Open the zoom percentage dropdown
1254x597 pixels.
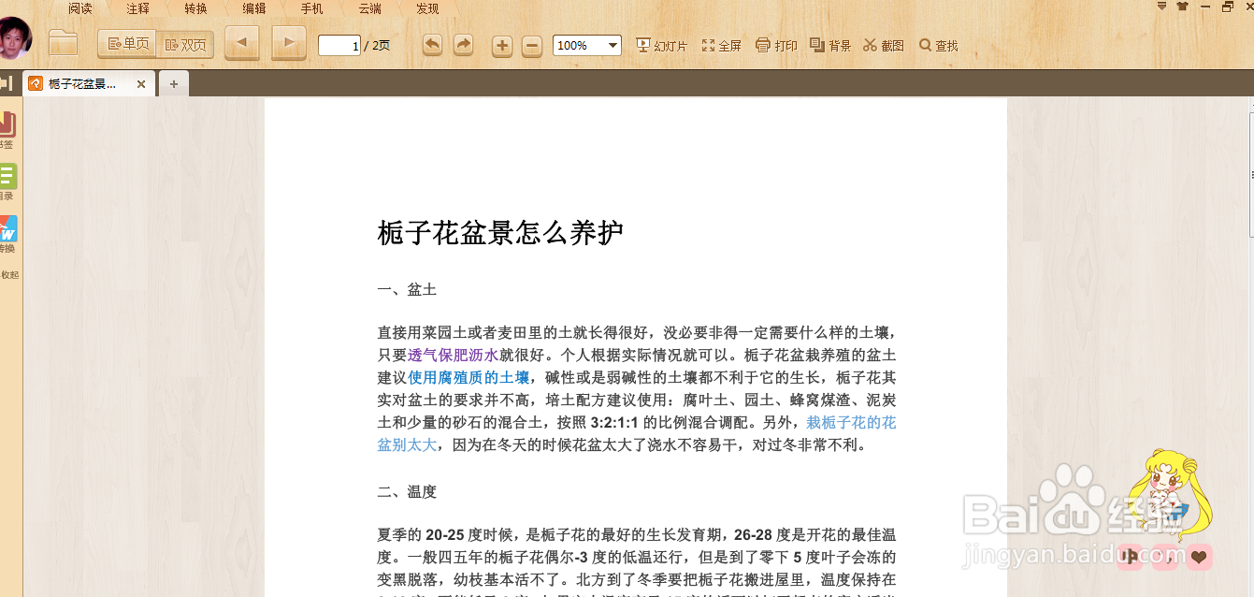coord(611,44)
